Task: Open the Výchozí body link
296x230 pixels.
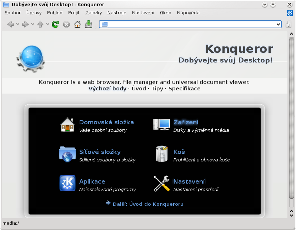Action: (107, 89)
